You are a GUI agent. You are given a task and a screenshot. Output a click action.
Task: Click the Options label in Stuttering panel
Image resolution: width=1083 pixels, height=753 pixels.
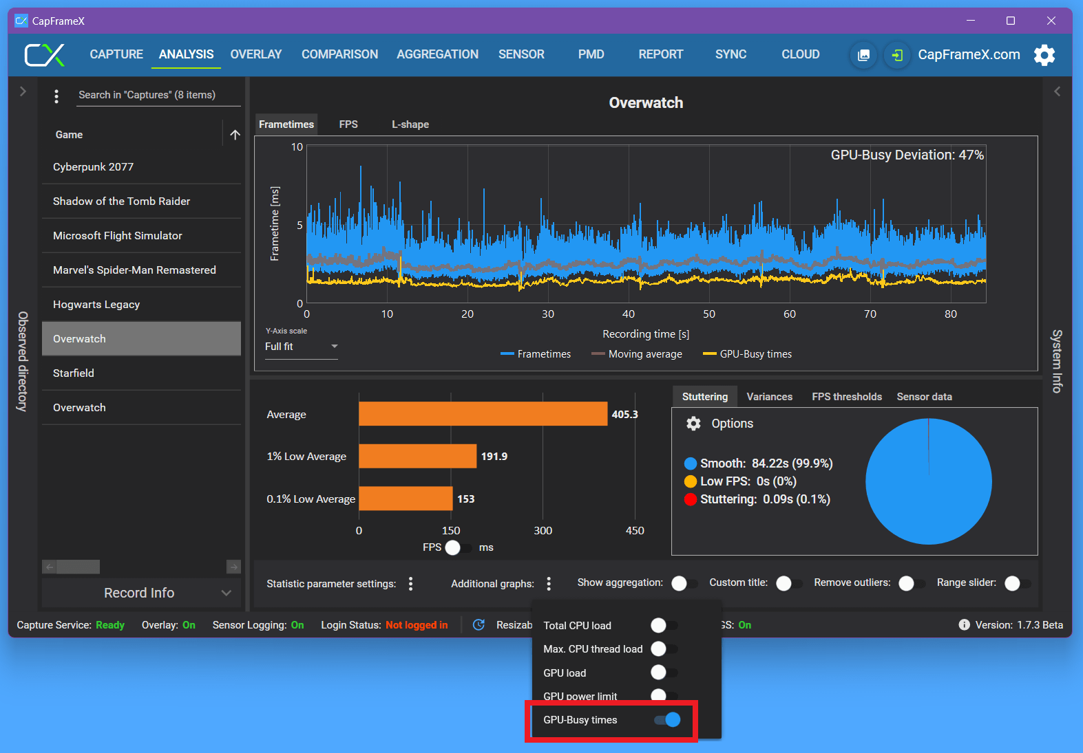pyautogui.click(x=732, y=424)
